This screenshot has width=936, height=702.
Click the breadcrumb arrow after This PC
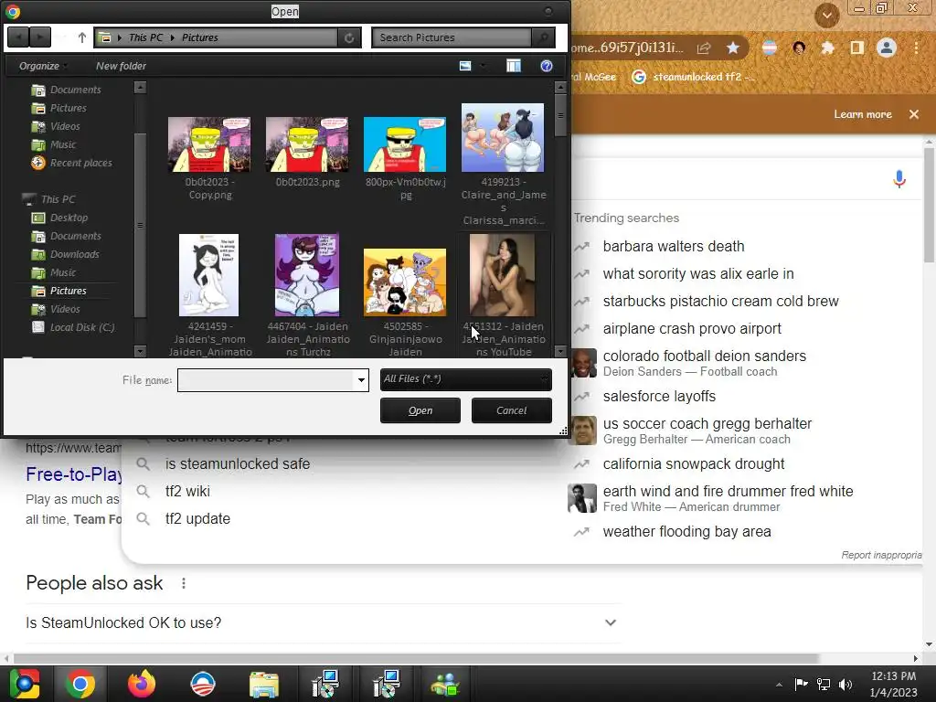pos(173,37)
